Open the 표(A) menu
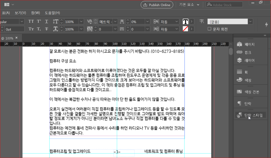Viewport: 271px width, 158px height. (5, 13)
